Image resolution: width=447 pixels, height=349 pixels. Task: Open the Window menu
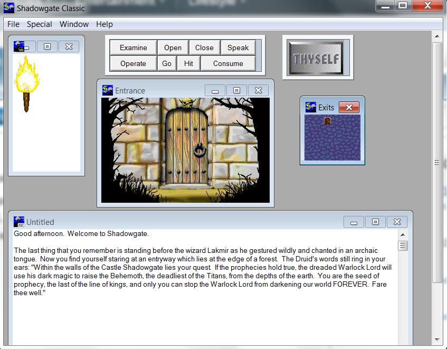click(x=74, y=24)
